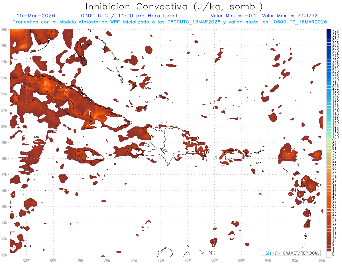Click the 22N latitude label
This screenshot has width=342, height=264.
4,94
